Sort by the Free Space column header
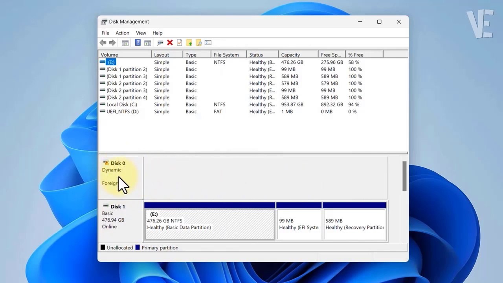Viewport: 503px width, 283px height. tap(332, 55)
